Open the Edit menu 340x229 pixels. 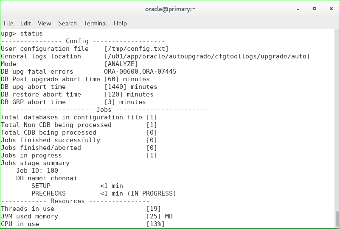tap(25, 23)
